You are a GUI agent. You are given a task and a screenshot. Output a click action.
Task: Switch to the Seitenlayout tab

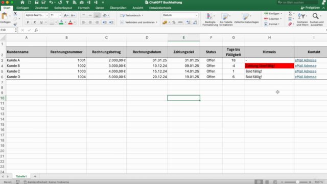[63, 8]
